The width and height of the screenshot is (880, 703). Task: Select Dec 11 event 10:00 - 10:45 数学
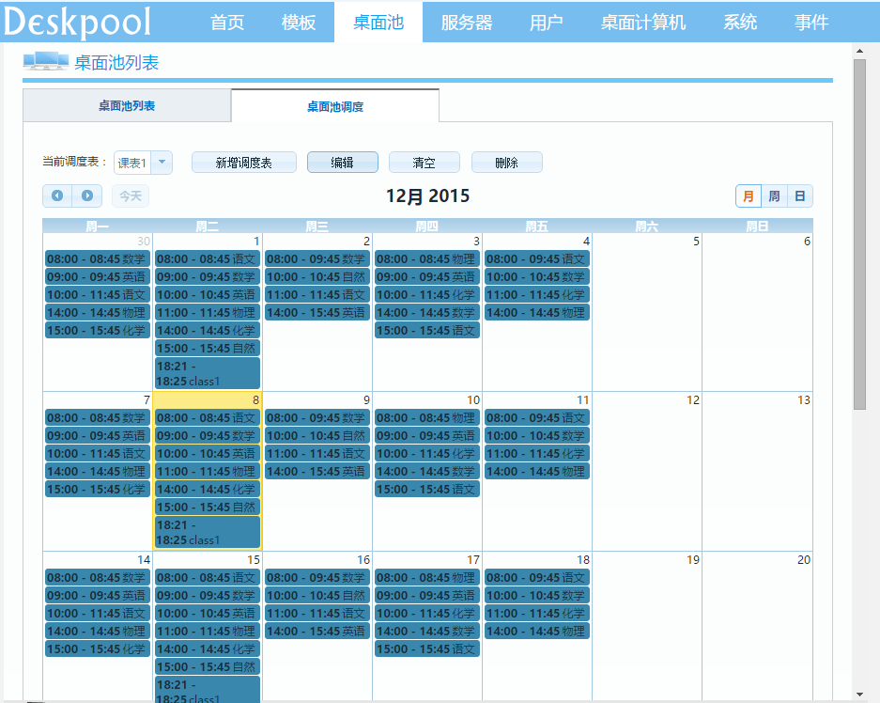pyautogui.click(x=537, y=435)
